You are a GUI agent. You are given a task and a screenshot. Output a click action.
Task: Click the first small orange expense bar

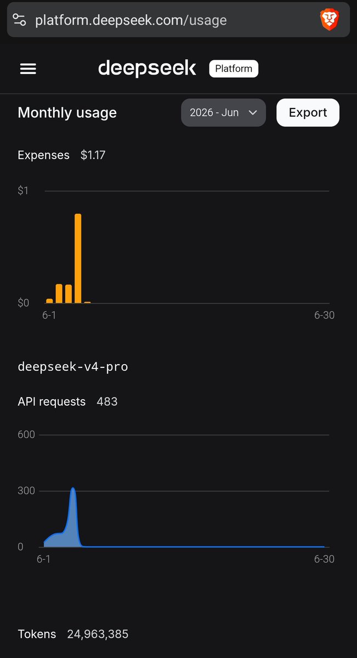49,301
